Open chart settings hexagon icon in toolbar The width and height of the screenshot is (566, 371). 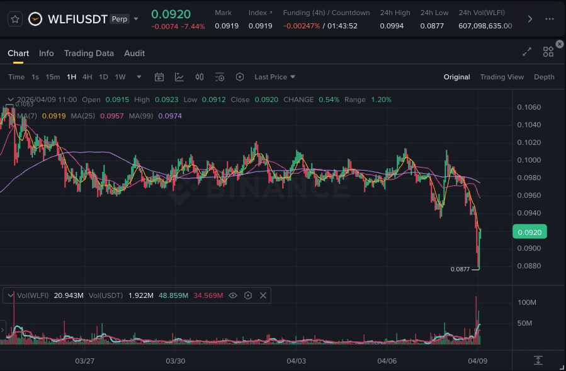[240, 77]
